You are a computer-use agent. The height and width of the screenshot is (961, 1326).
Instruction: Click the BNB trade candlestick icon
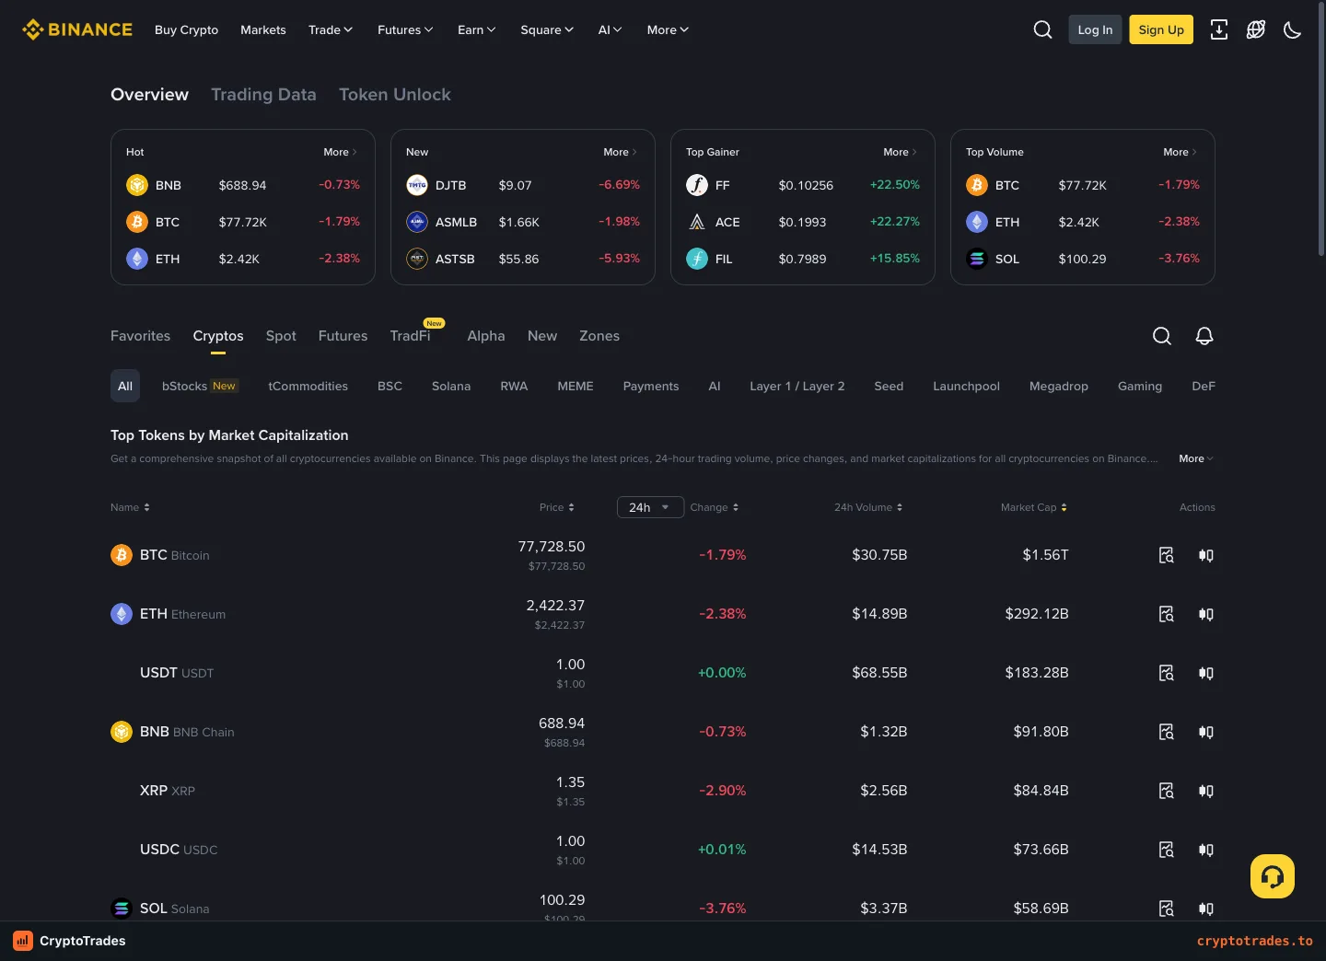coord(1206,732)
